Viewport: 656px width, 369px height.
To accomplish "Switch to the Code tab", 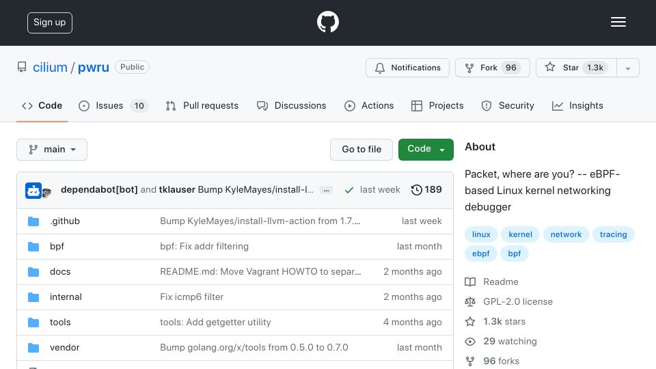I will [42, 106].
